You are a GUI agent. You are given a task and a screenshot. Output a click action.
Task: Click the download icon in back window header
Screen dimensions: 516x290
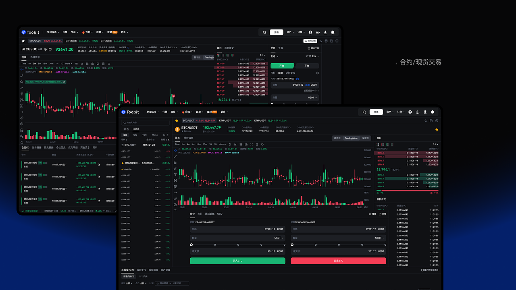(x=325, y=32)
